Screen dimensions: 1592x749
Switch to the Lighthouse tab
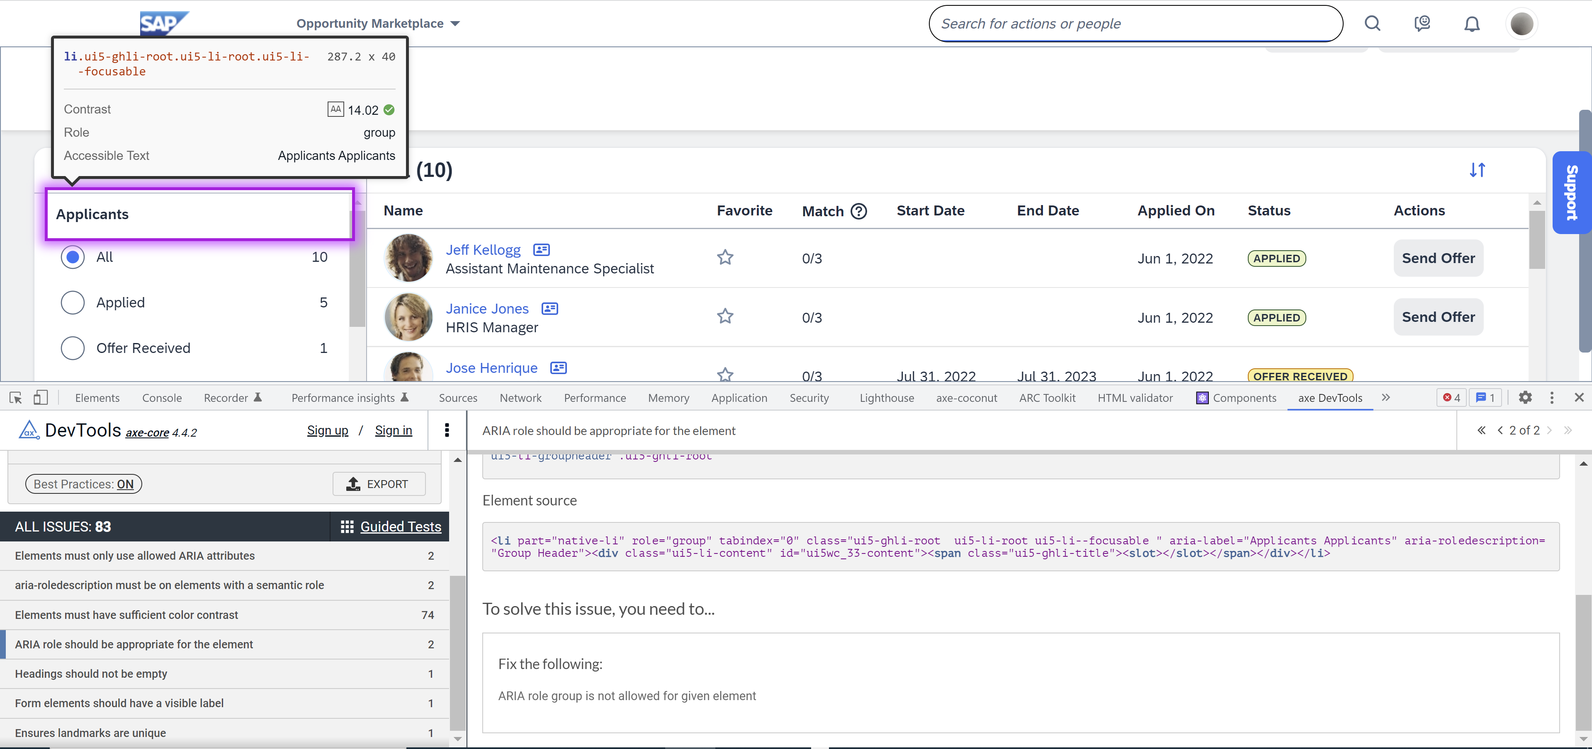(886, 398)
